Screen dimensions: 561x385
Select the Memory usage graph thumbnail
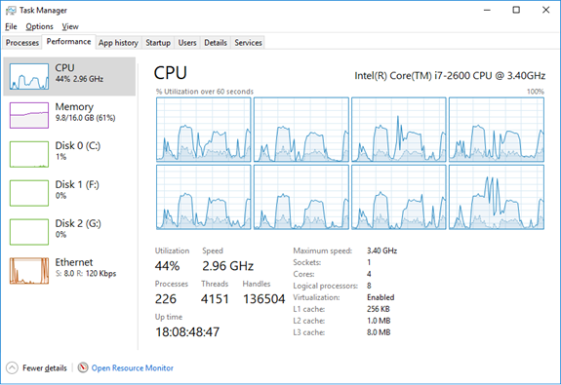[x=29, y=115]
